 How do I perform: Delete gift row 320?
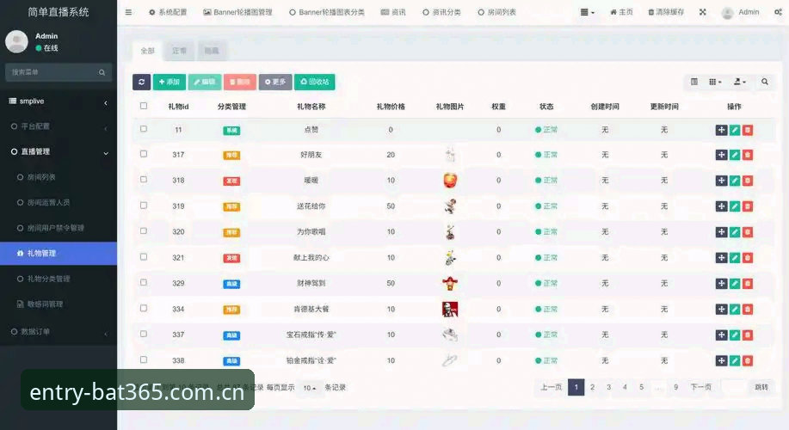[x=748, y=232]
